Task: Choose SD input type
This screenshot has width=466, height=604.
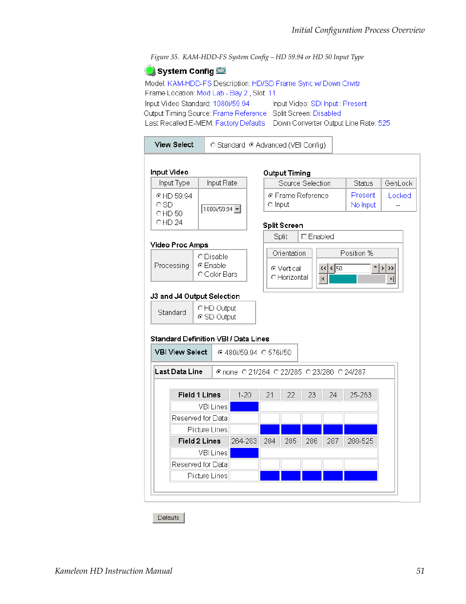Action: 159,204
